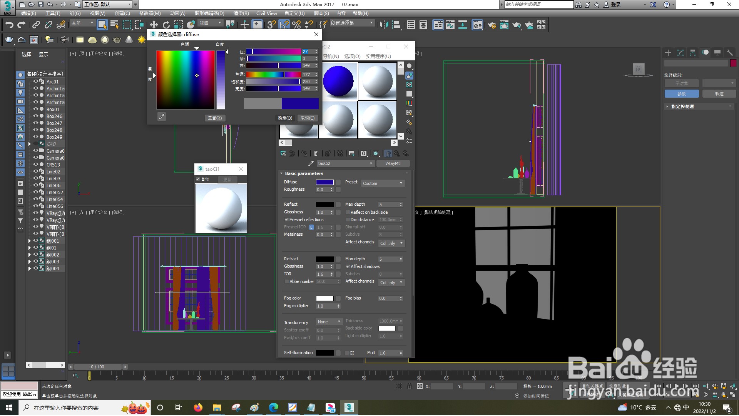Open the 编辑(E) menu

click(28, 13)
